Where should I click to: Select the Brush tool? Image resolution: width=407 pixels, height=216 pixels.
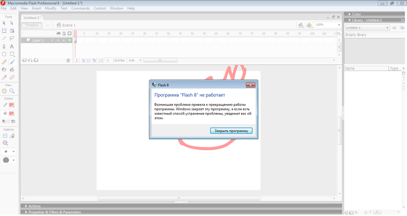point(12,62)
